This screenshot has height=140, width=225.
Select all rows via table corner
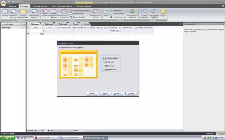pos(28,28)
